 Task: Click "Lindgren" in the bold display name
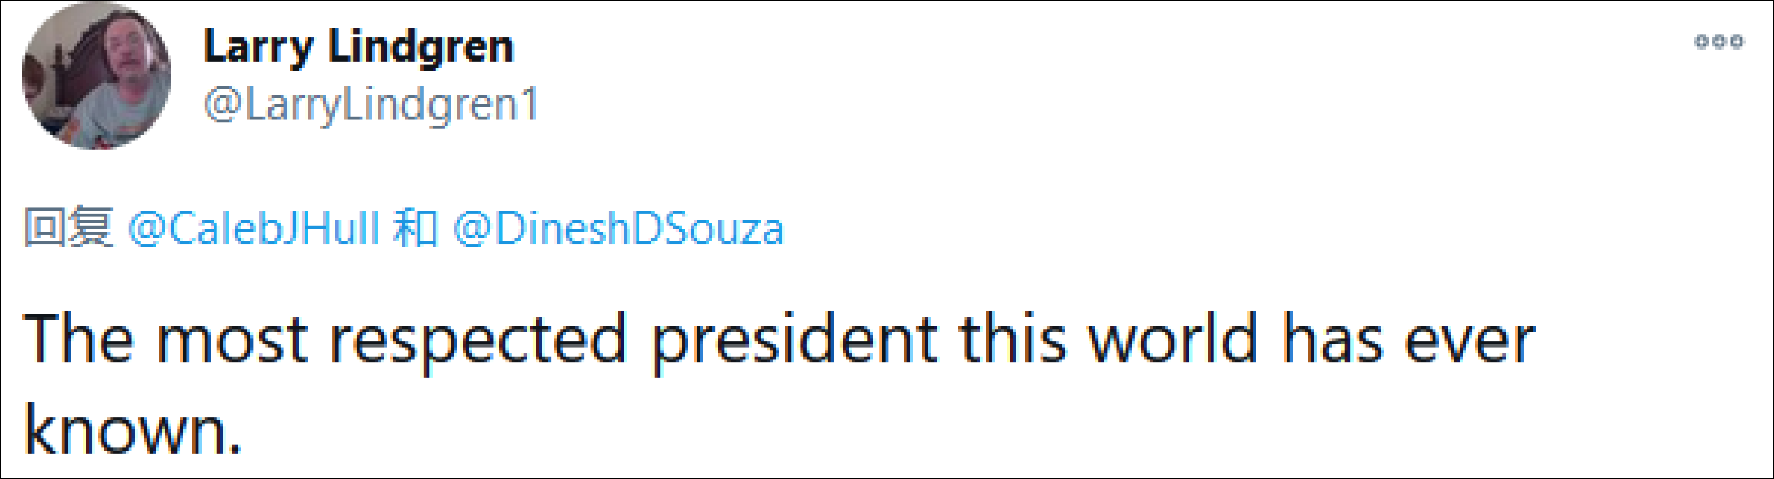pyautogui.click(x=420, y=47)
